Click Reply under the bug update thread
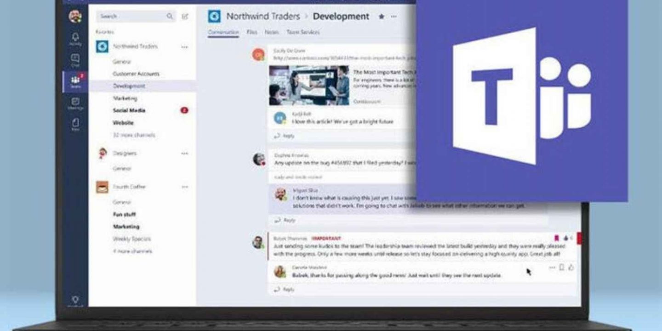The width and height of the screenshot is (662, 331). [289, 220]
